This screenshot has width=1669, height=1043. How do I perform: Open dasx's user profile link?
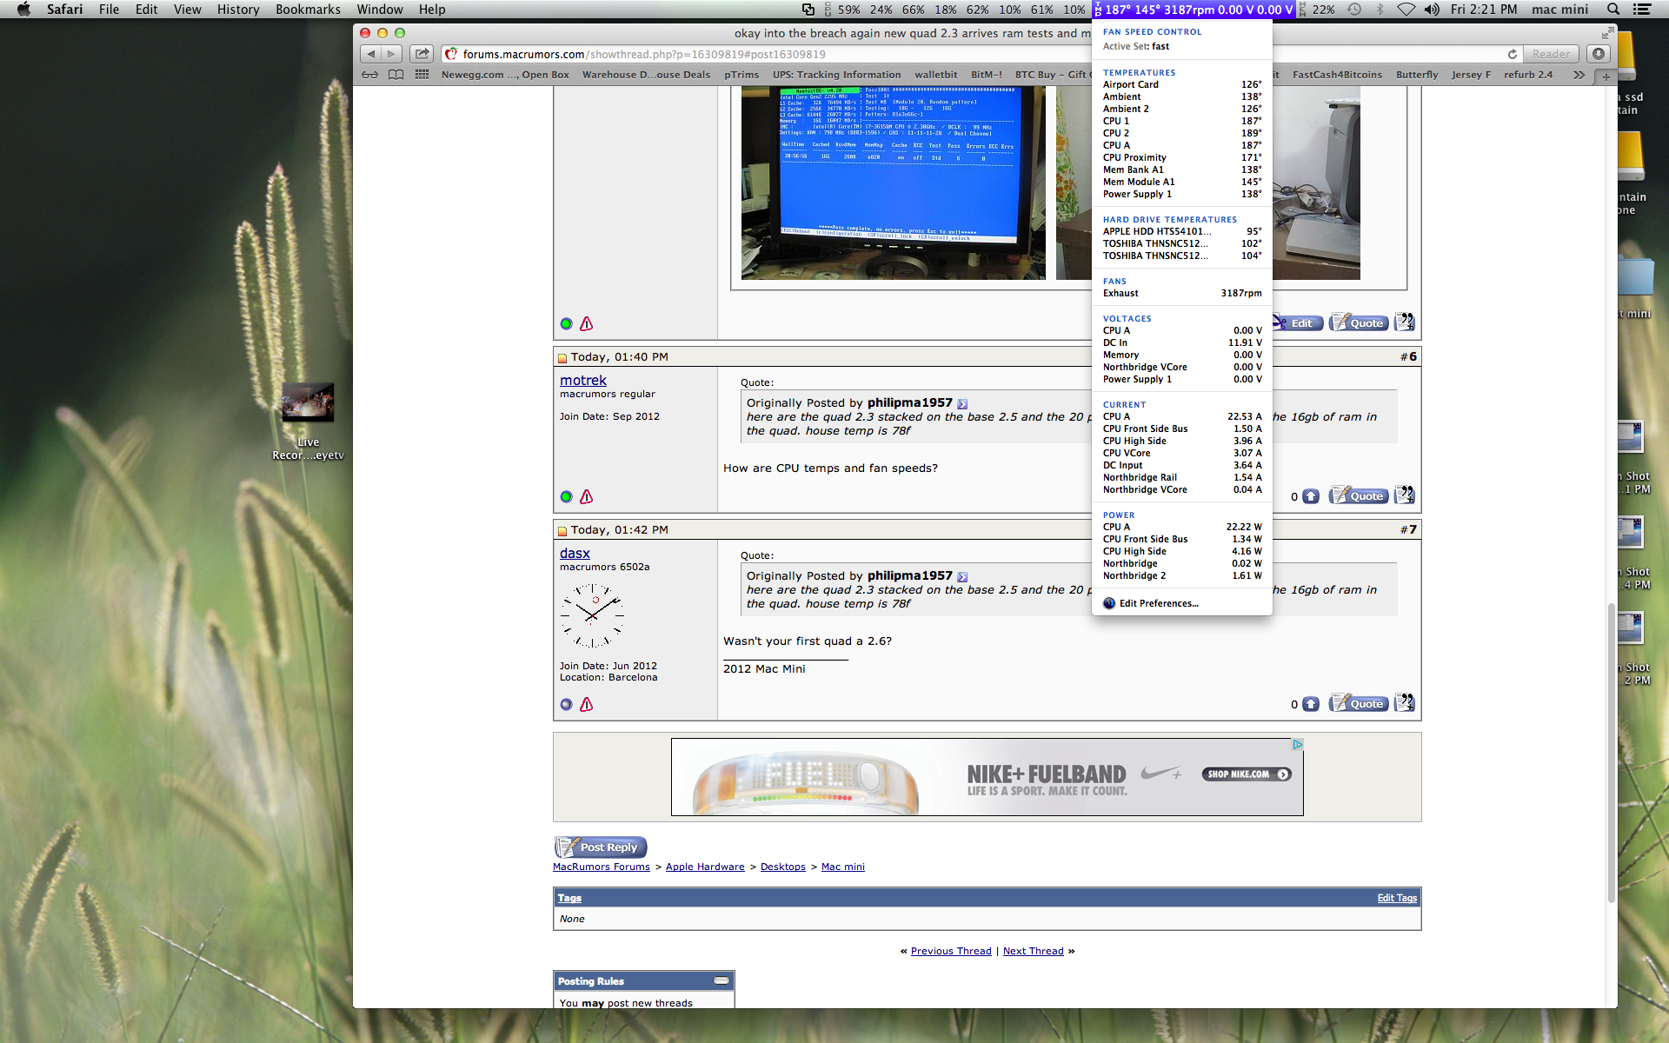(x=575, y=553)
